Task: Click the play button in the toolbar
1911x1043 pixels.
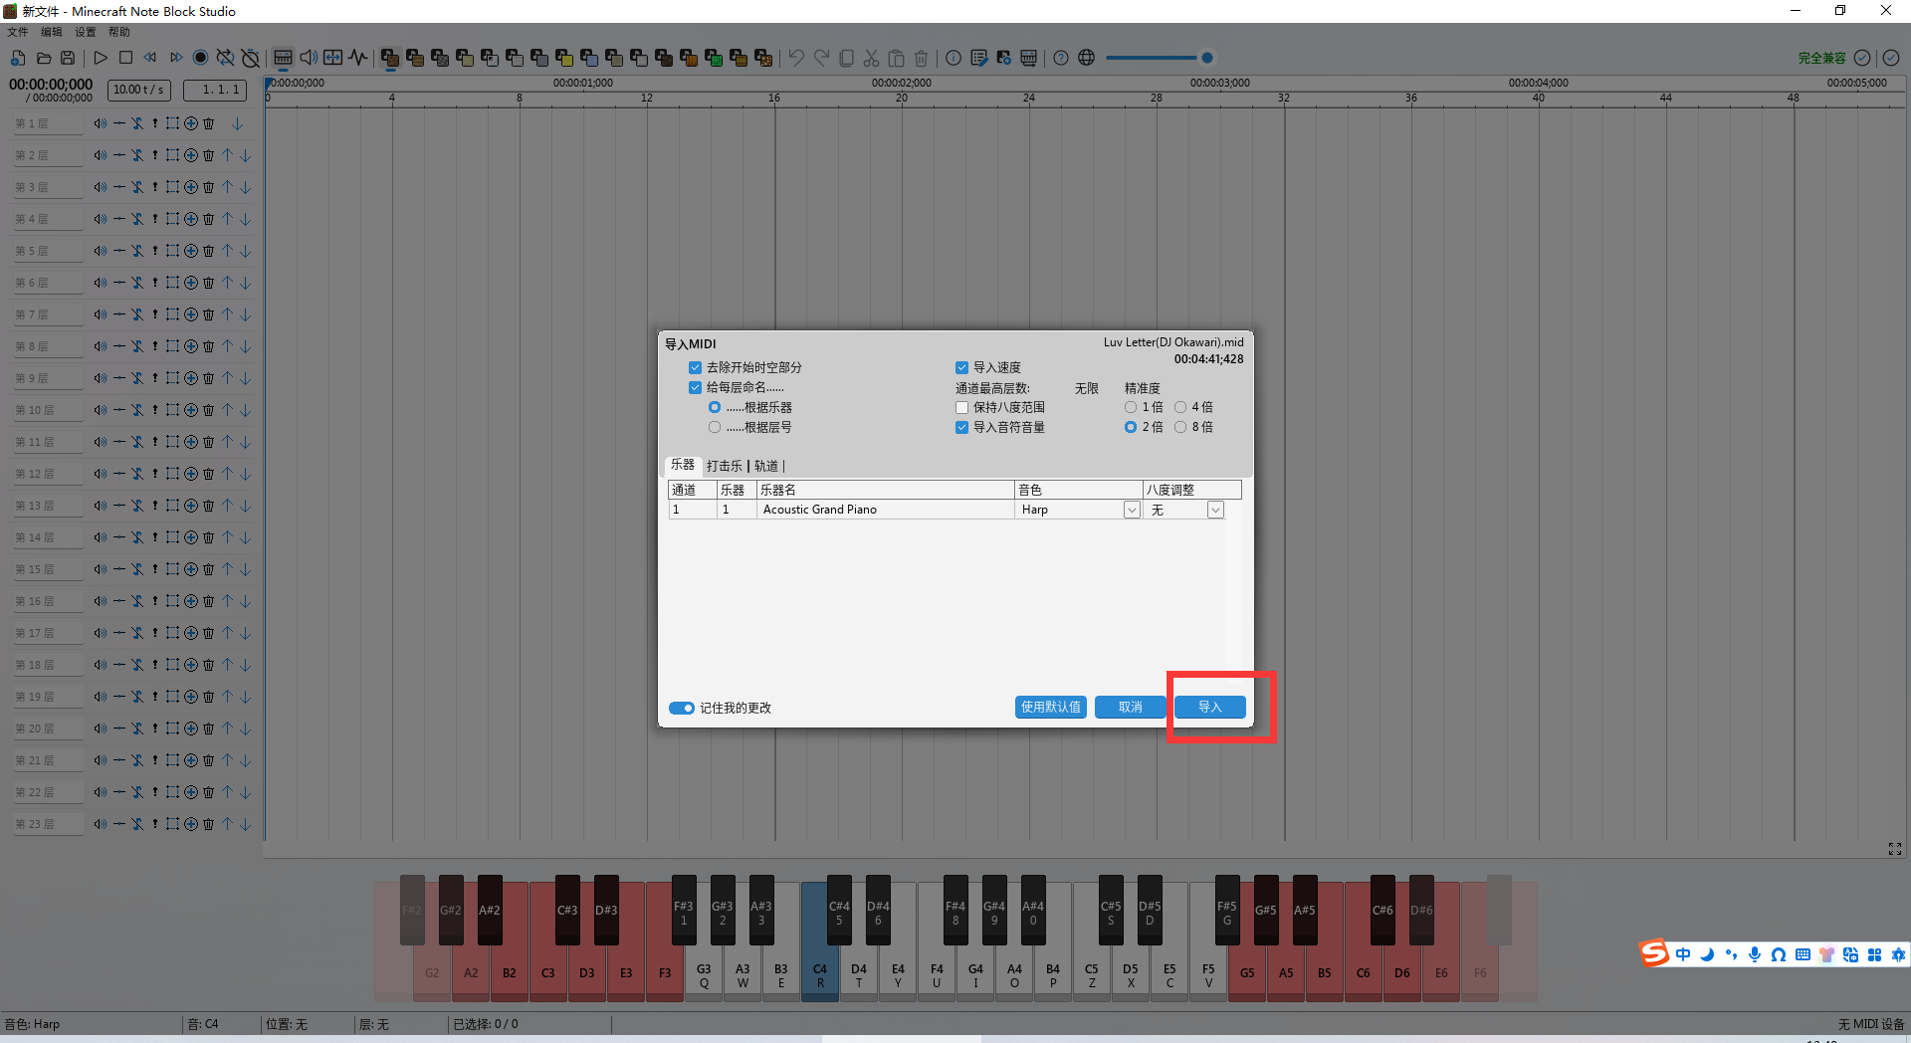Action: pyautogui.click(x=101, y=58)
